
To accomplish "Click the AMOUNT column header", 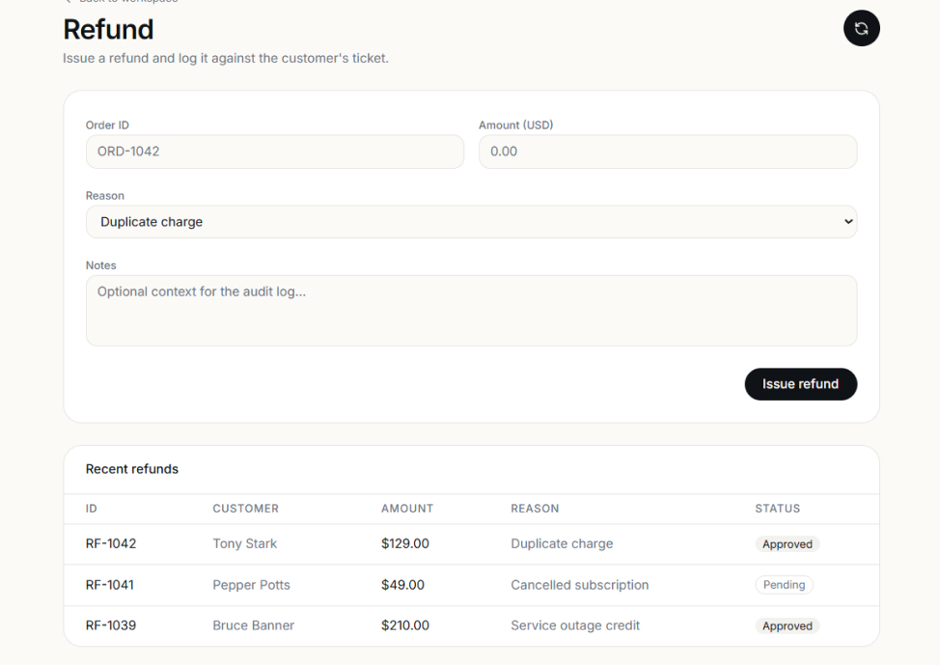I will 407,509.
